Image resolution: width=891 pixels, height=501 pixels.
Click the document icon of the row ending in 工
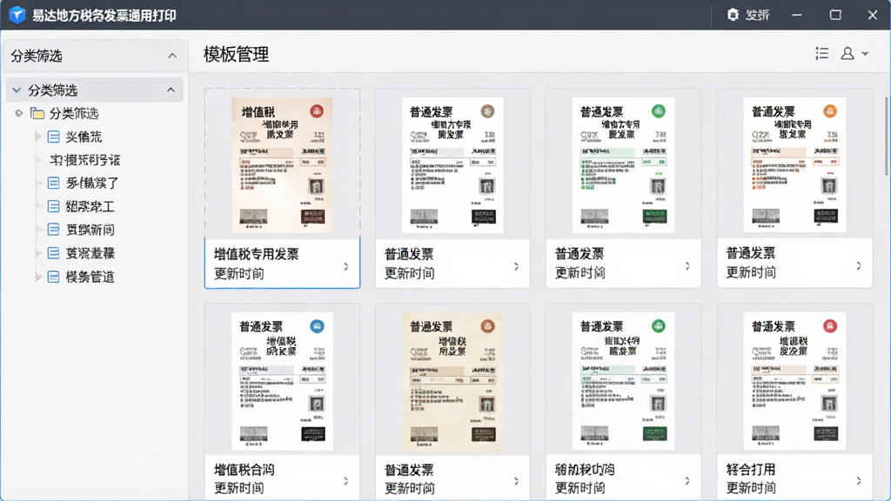(x=53, y=206)
